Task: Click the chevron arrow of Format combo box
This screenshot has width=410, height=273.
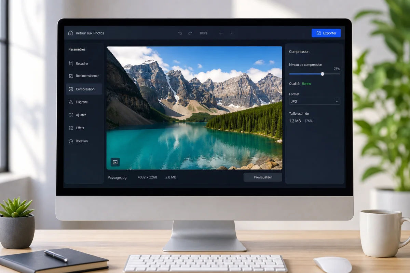Action: (x=337, y=101)
